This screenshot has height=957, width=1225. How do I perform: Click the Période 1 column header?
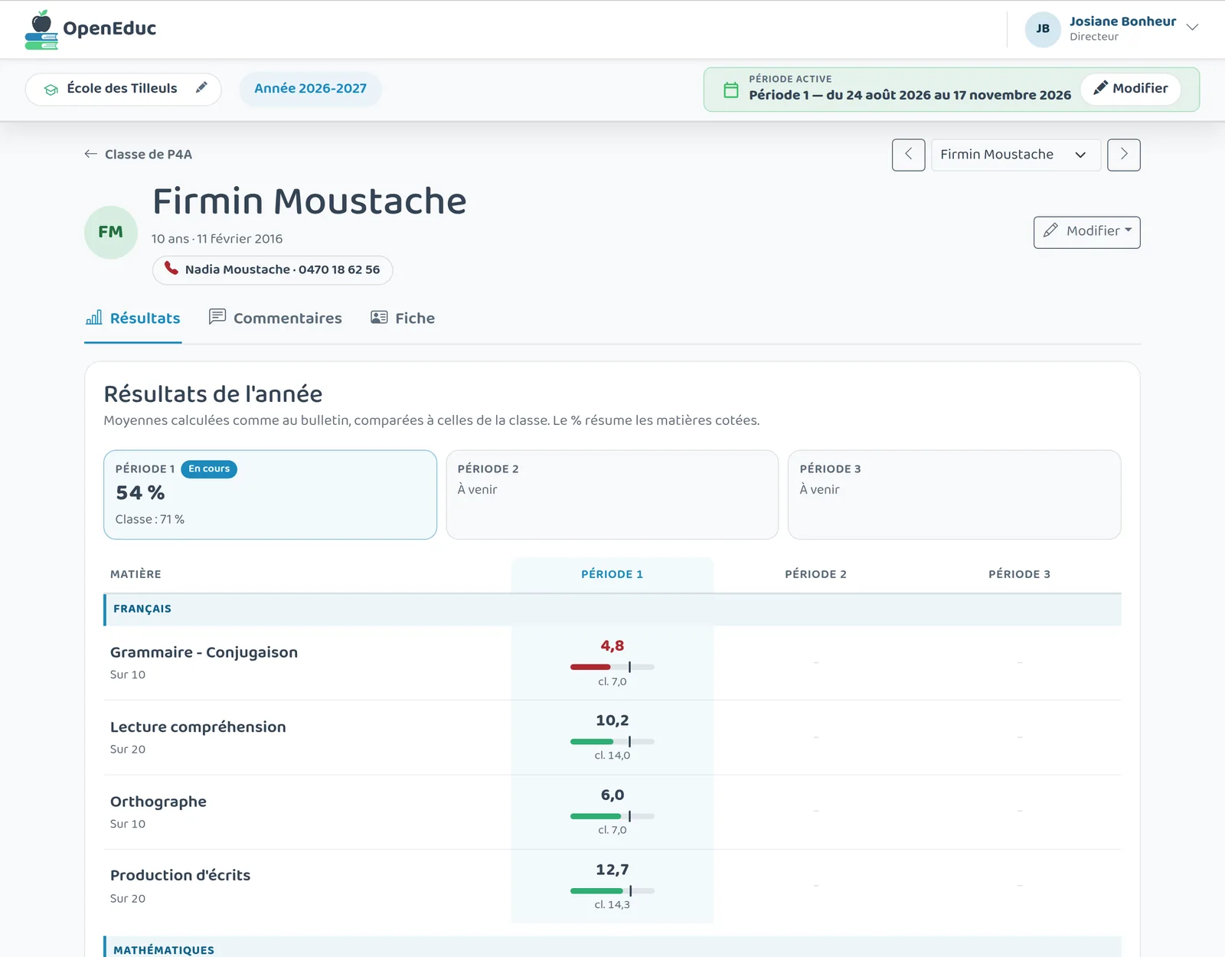pos(612,574)
